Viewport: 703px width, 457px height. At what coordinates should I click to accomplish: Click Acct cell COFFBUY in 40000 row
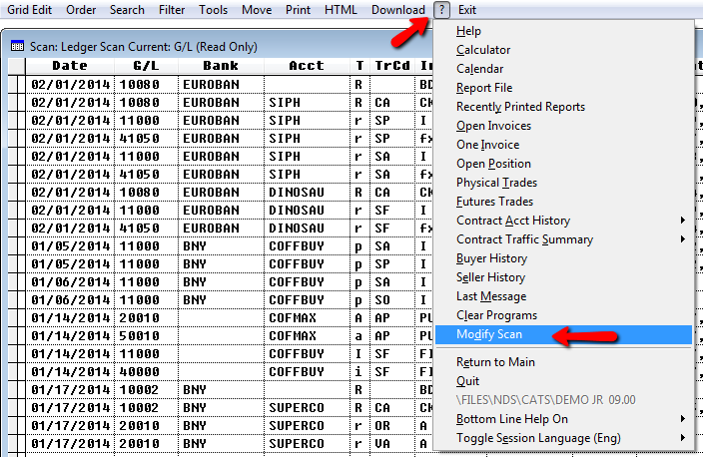pyautogui.click(x=307, y=372)
